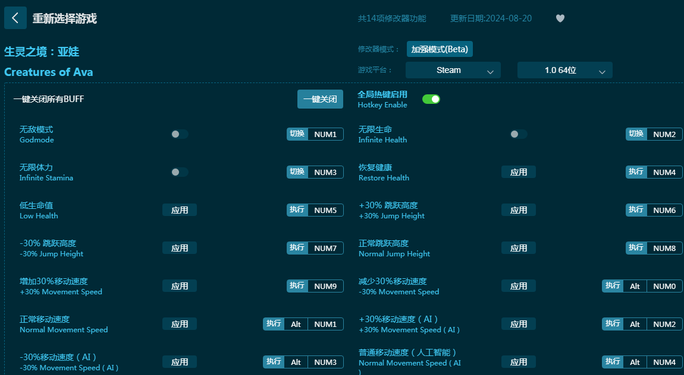Screen dimensions: 684x375
Task: Click the NUM4 hotkey for Restore Health
Action: tap(664, 172)
